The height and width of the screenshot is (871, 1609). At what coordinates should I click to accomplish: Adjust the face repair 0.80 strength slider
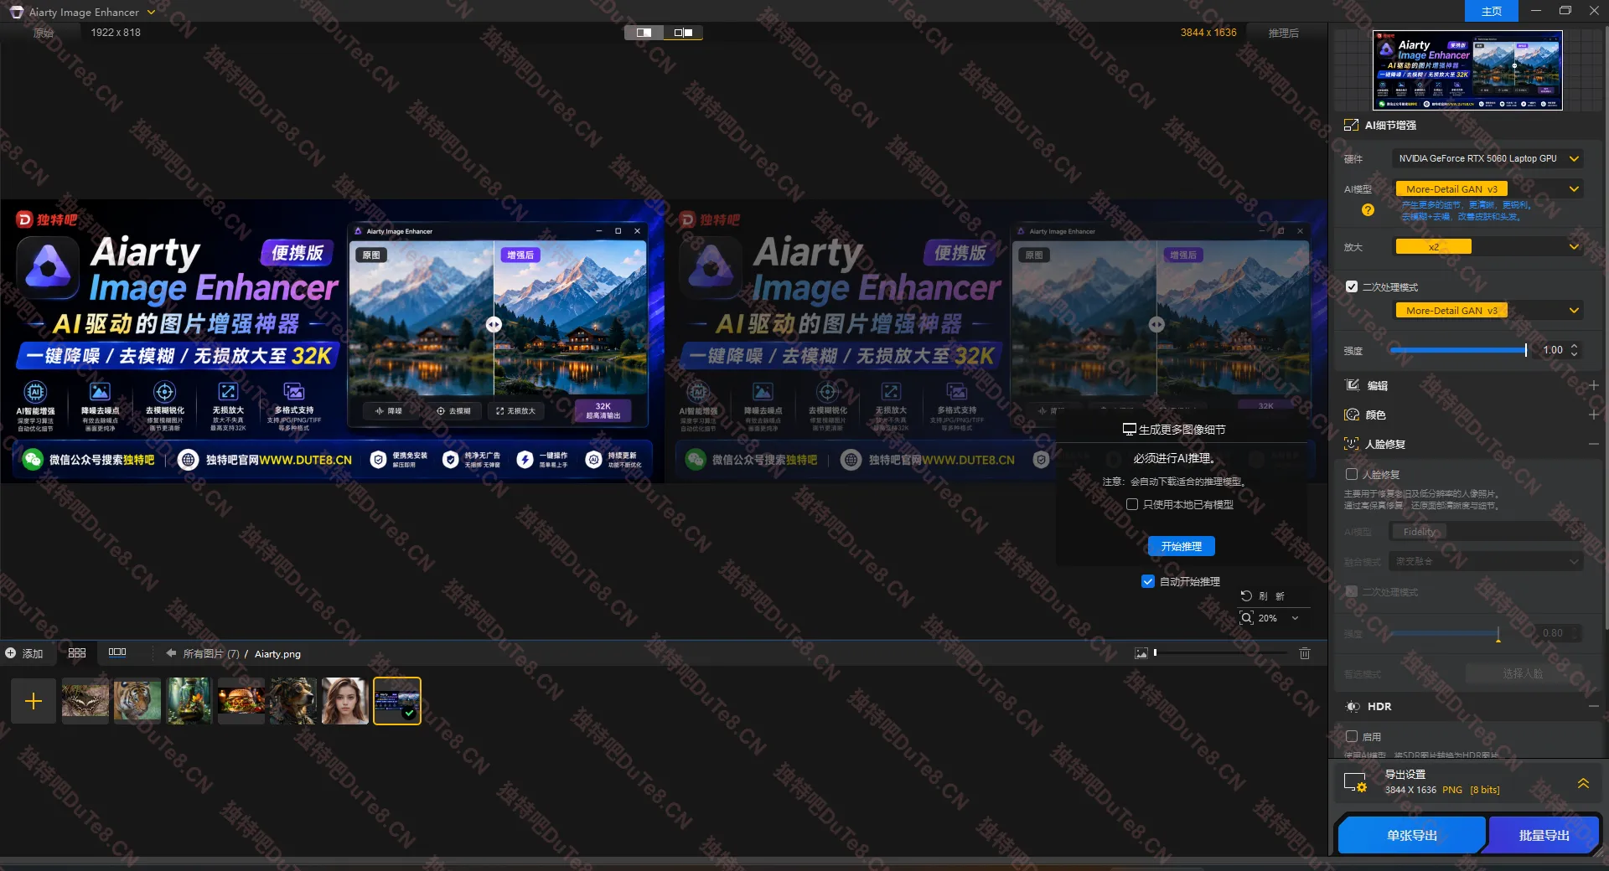point(1458,634)
